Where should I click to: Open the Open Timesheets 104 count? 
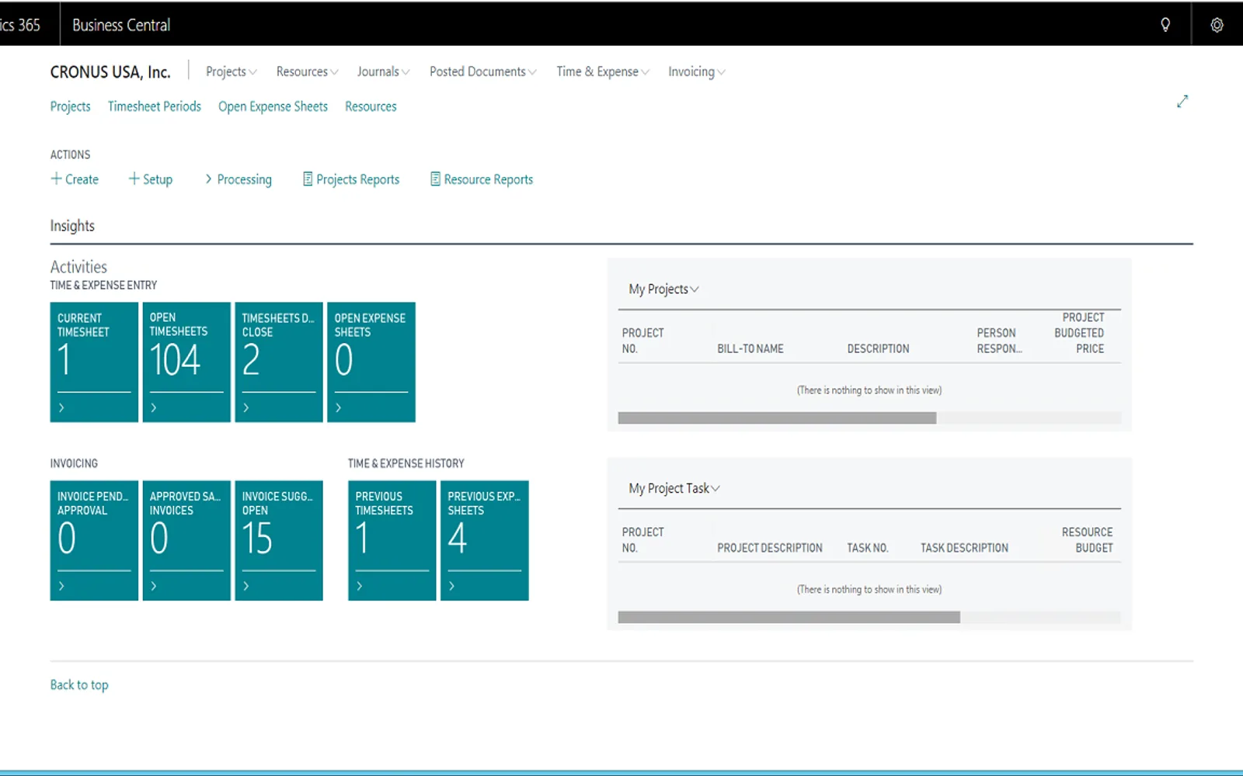click(x=176, y=360)
